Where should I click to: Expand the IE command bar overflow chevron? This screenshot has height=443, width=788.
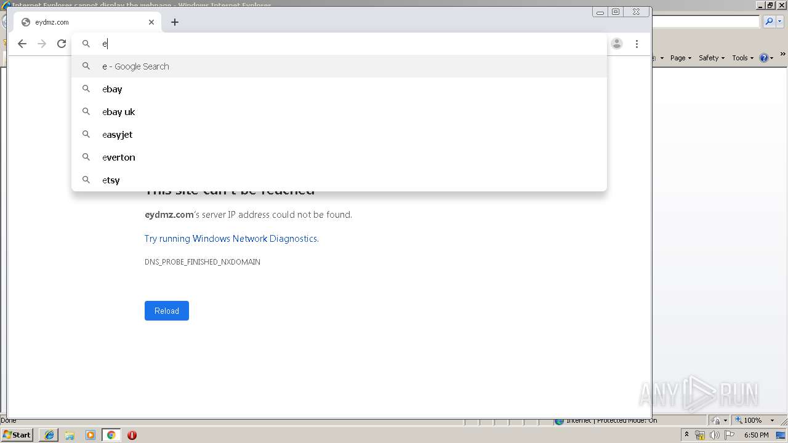783,55
